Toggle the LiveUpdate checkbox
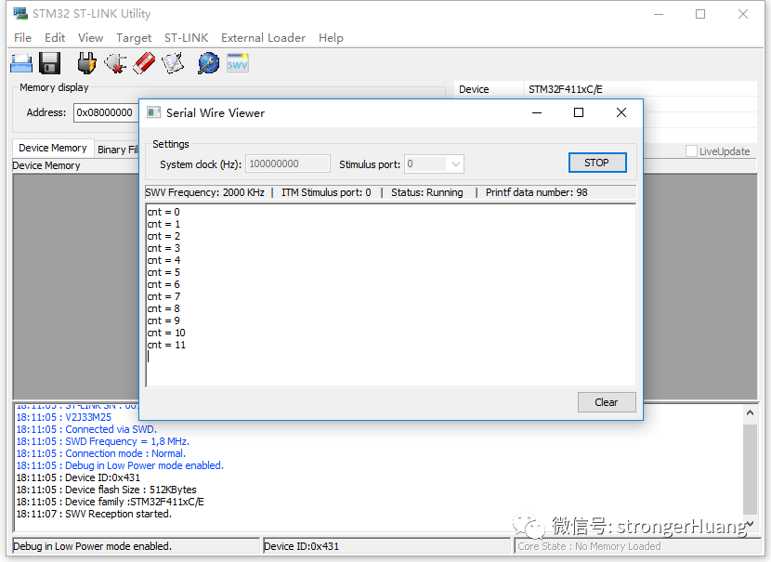The image size is (771, 562). pyautogui.click(x=691, y=150)
